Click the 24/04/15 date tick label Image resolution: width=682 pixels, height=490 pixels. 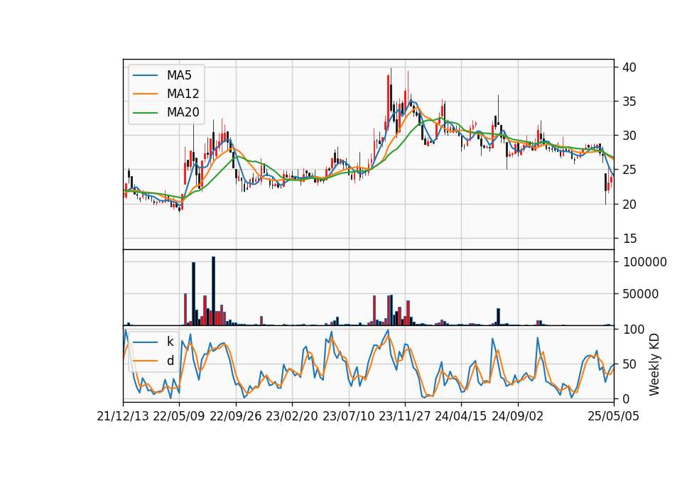click(461, 417)
